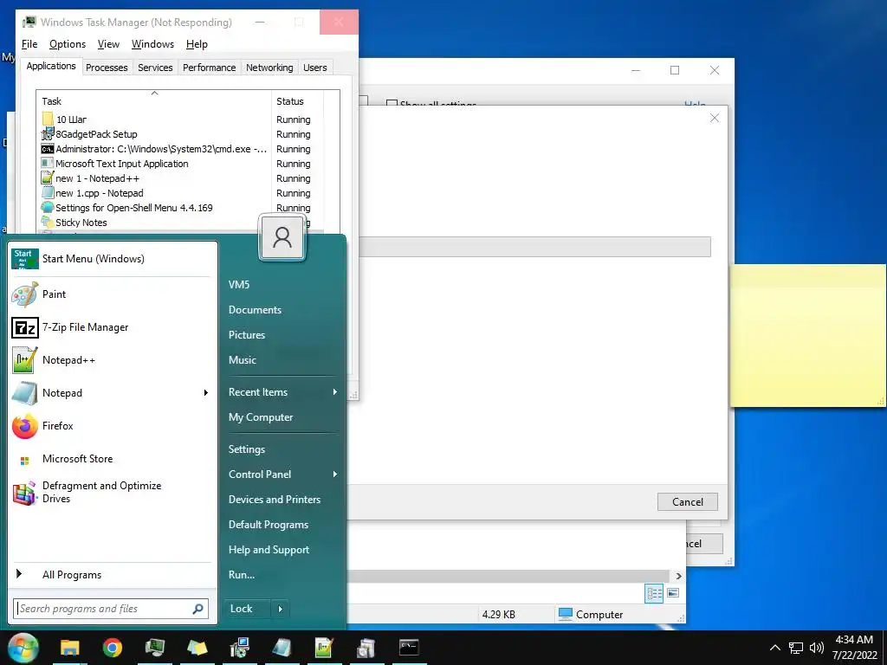This screenshot has height=665, width=887.
Task: Switch to Networking tab
Action: pyautogui.click(x=269, y=68)
